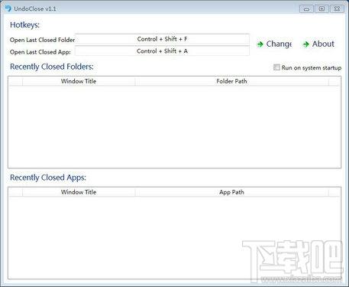Click the Open Last Closed App: label

click(40, 52)
